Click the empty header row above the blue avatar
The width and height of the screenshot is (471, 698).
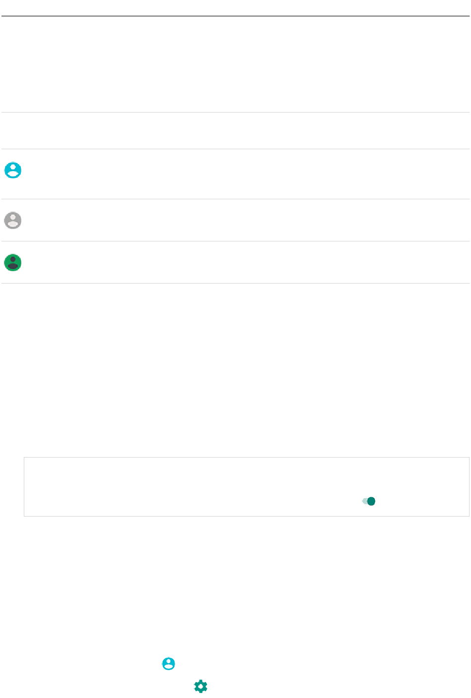tap(235, 130)
